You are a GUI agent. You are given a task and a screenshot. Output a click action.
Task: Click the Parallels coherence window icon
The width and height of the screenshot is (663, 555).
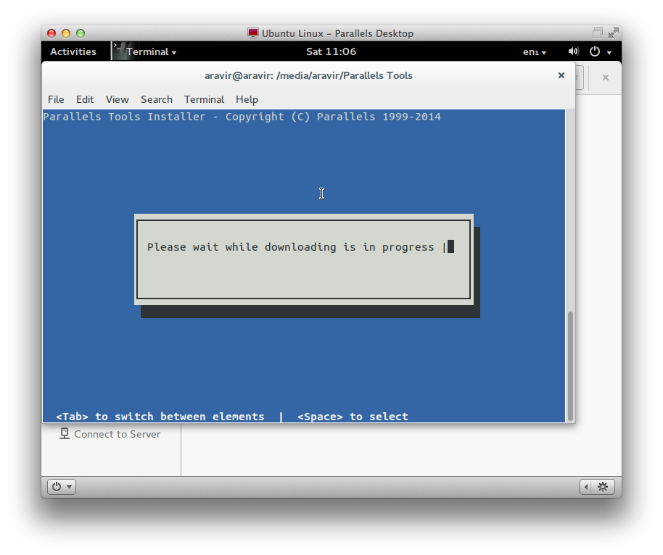[x=597, y=33]
